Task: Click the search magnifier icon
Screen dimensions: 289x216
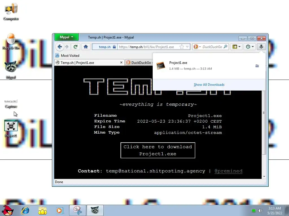Action: pos(225,47)
